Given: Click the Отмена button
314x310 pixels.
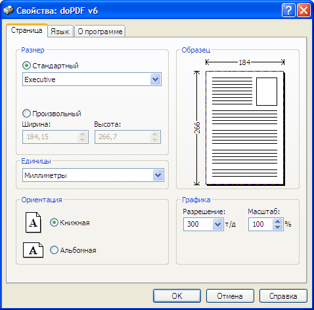Looking at the screenshot, I should click(x=230, y=296).
